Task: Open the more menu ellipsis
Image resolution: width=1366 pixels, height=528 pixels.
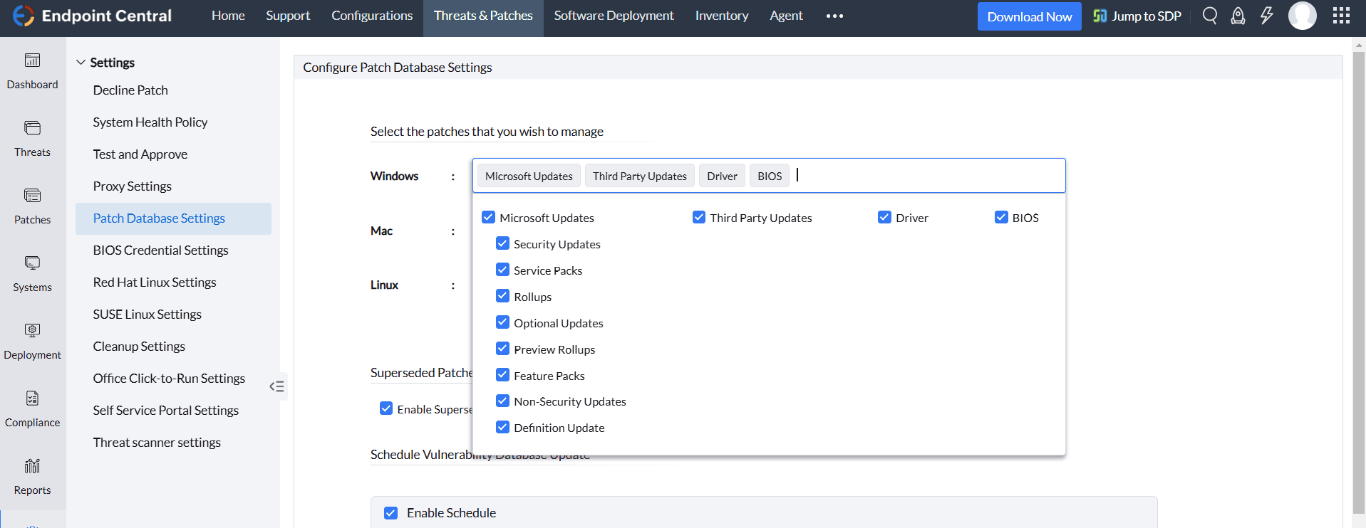Action: tap(834, 16)
